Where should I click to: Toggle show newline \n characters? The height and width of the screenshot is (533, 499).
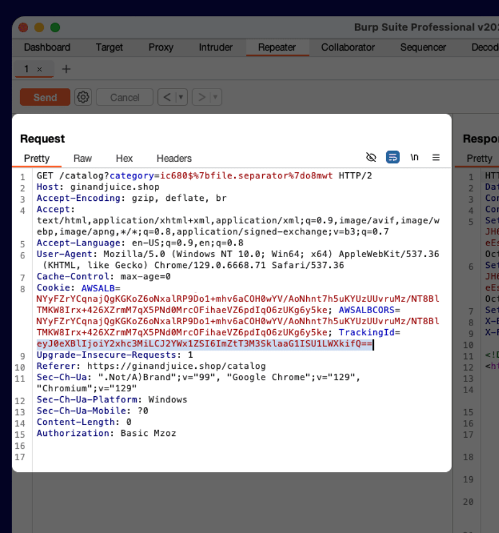coord(414,158)
